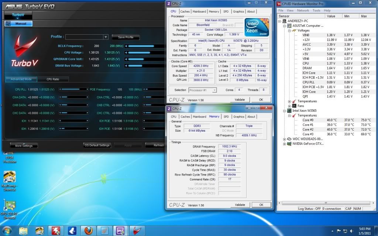Click OK in lower CPU-Z window

[x=261, y=205]
